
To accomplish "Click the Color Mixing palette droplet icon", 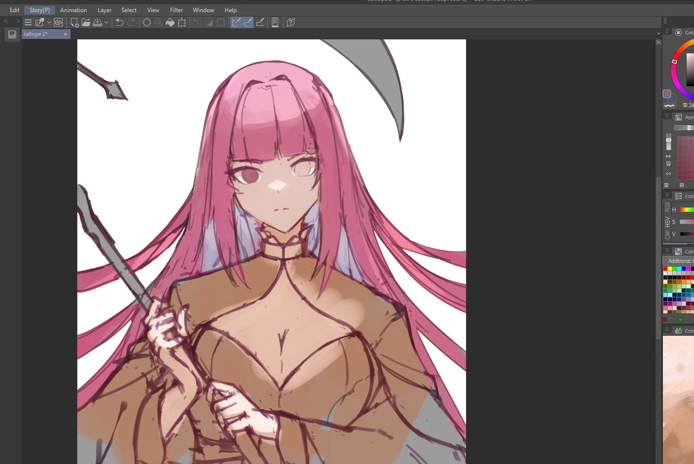I will pos(679,331).
